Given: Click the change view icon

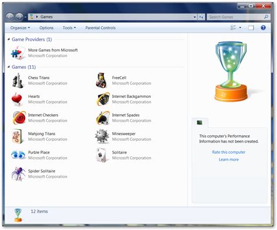Looking at the screenshot, I should click(x=233, y=28).
